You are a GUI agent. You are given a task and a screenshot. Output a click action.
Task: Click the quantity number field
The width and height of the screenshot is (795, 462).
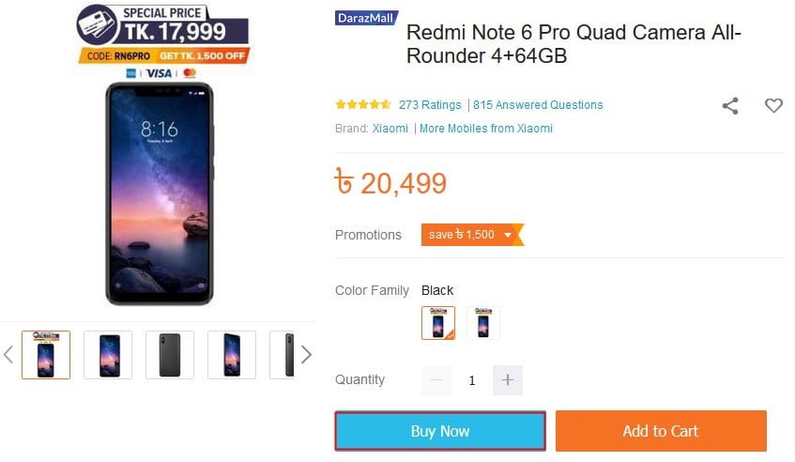472,380
